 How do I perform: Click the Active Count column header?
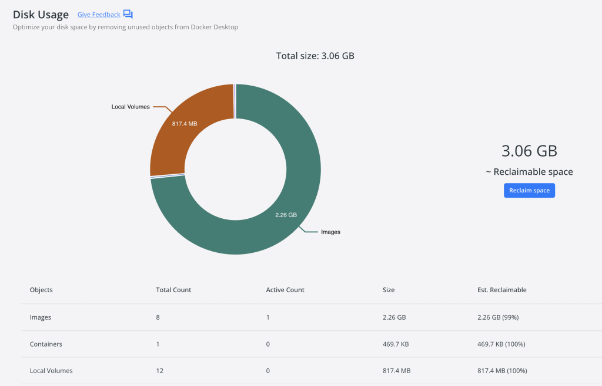tap(285, 290)
